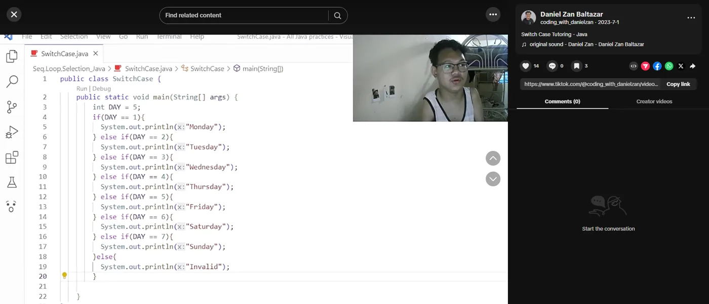Switch to the Comments (0) tab
Screen dimensions: 709x304
(562, 102)
